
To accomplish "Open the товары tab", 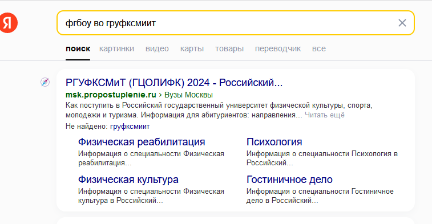I will (x=229, y=48).
